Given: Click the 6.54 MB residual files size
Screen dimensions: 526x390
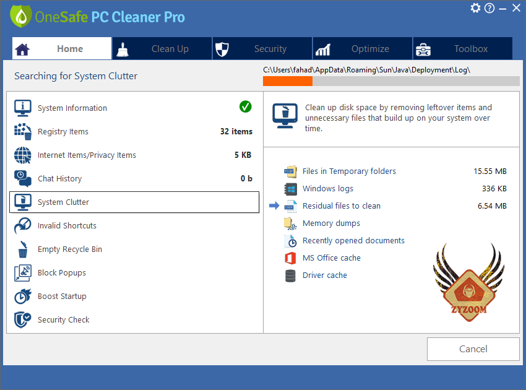Looking at the screenshot, I should click(492, 206).
